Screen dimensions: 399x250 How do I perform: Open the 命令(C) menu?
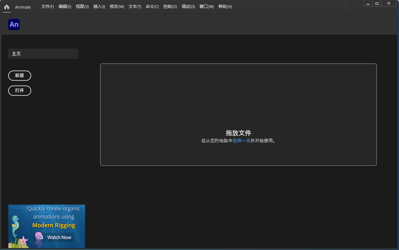[152, 6]
